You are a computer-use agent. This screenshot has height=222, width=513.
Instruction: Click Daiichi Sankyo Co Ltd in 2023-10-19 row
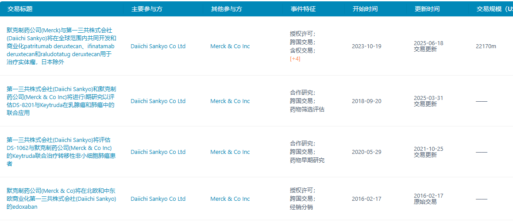point(158,46)
